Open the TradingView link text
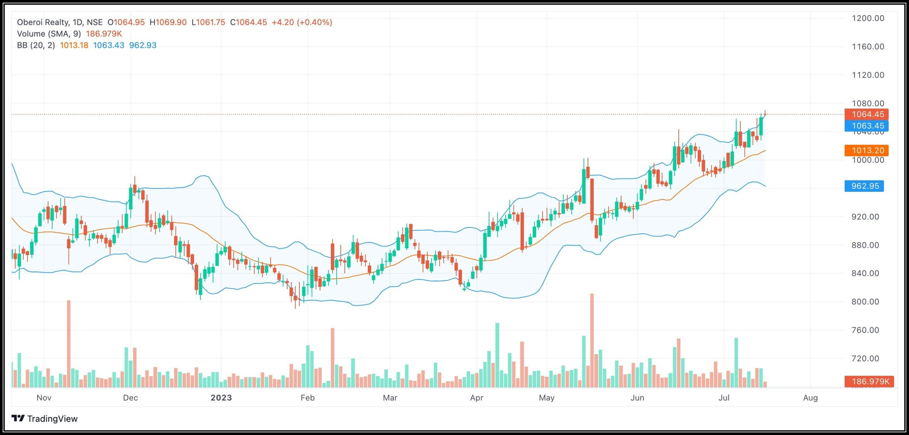The width and height of the screenshot is (909, 435). (x=52, y=419)
